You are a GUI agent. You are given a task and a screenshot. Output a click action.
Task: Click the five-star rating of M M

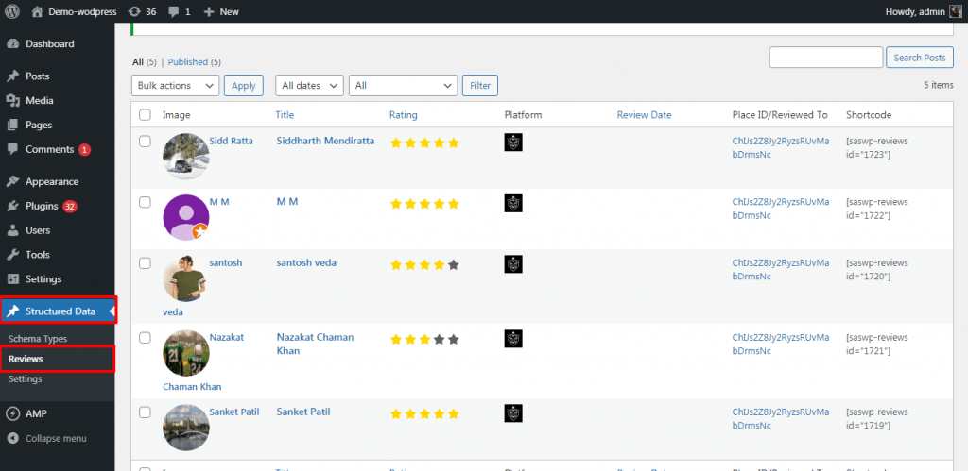coord(424,204)
